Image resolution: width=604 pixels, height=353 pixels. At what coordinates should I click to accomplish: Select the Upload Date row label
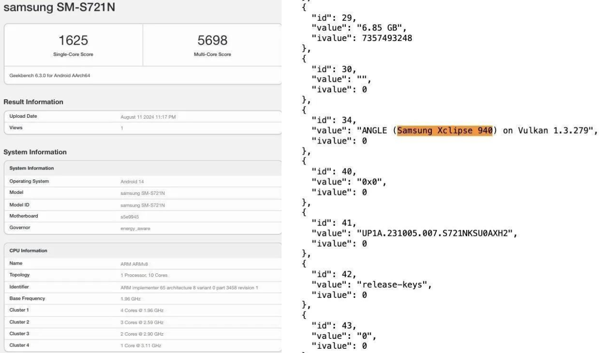tap(23, 116)
